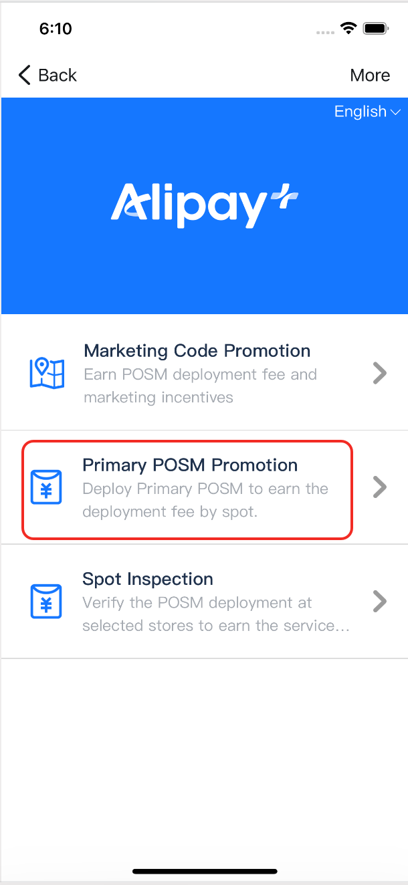The image size is (408, 885).
Task: Open the More menu
Action: click(369, 75)
